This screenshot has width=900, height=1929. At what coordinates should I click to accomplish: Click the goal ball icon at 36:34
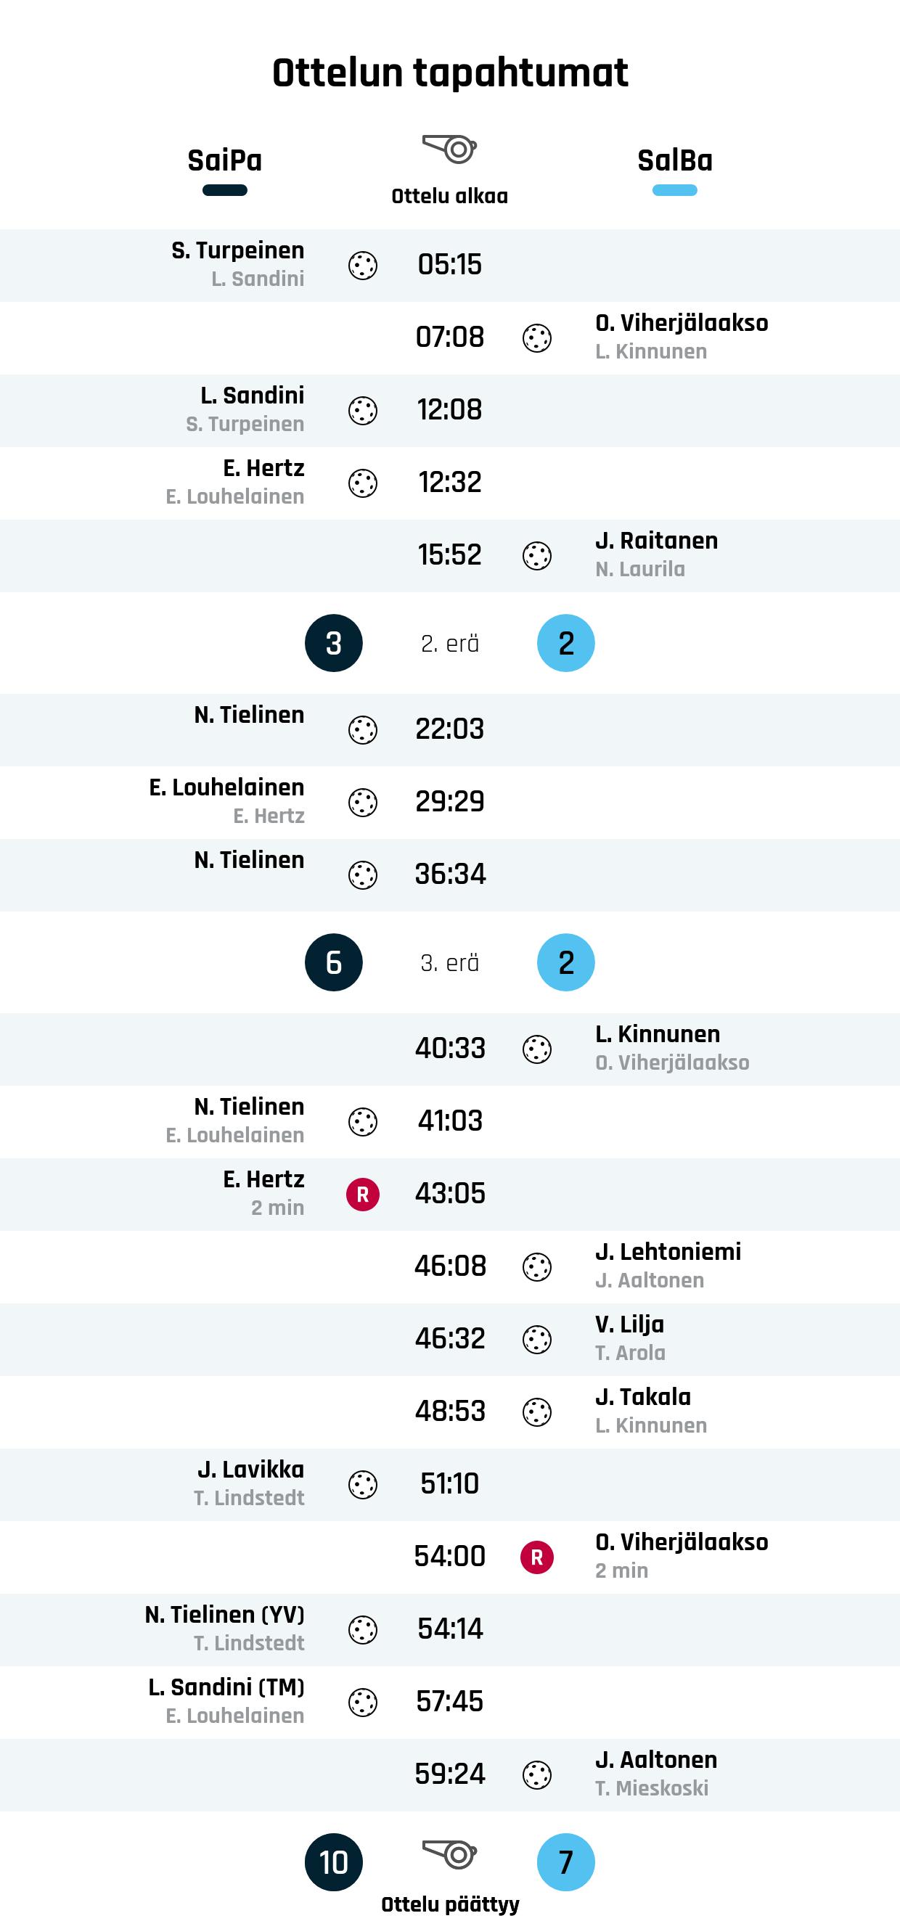363,875
